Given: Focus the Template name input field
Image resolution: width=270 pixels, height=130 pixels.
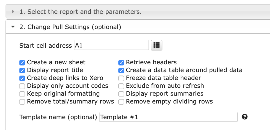Looking at the screenshot, I should pos(168,117).
